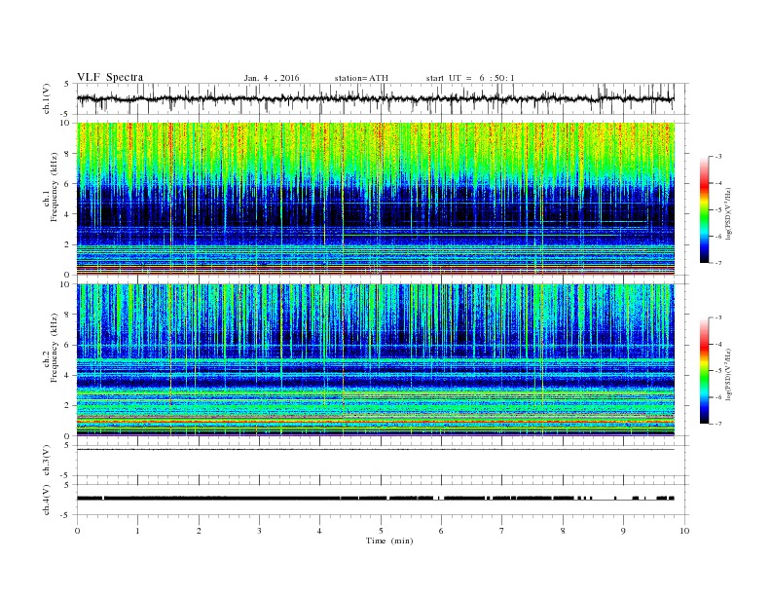Click the "-7" tick on ch.1 colorbar
The height and width of the screenshot is (596, 771).
point(718,263)
